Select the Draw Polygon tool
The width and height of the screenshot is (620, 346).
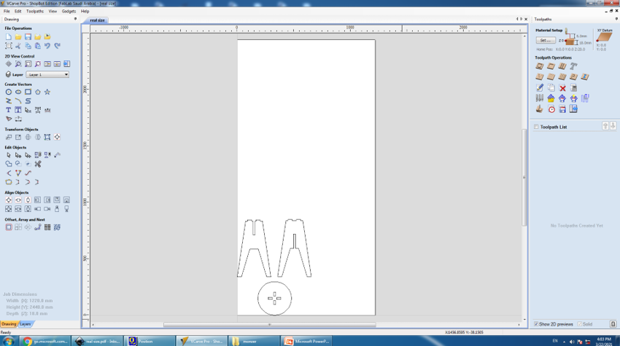[37, 92]
